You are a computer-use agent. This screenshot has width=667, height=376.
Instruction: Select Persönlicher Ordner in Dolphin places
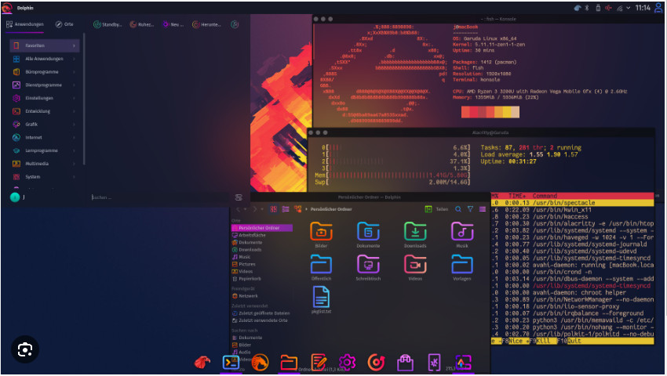(261, 228)
